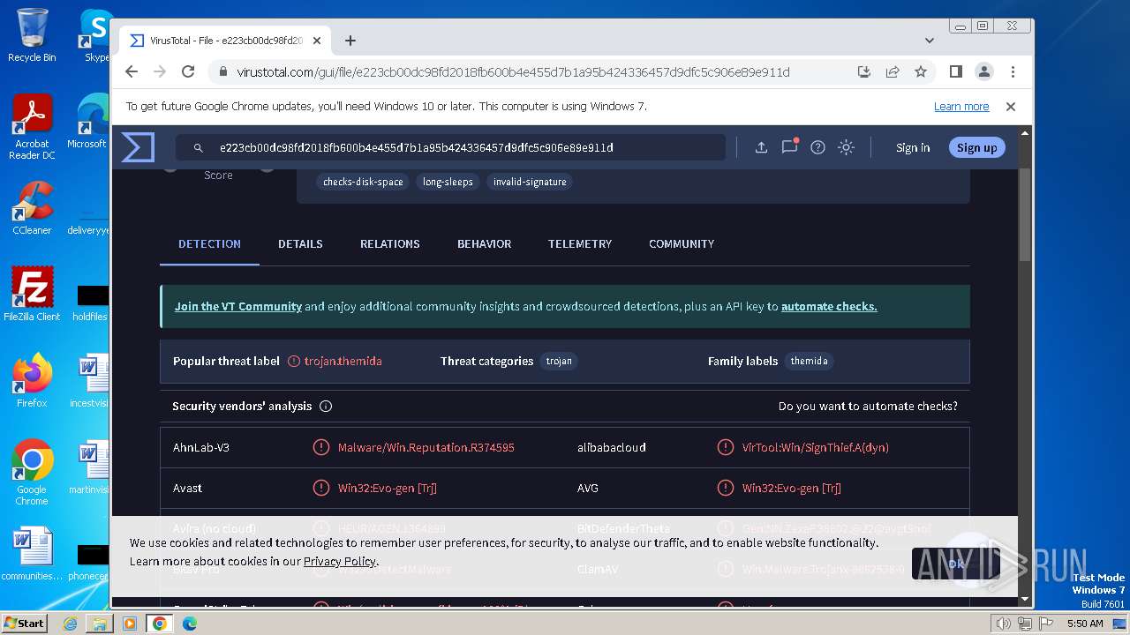Open the help question mark icon
The width and height of the screenshot is (1130, 635).
click(817, 147)
